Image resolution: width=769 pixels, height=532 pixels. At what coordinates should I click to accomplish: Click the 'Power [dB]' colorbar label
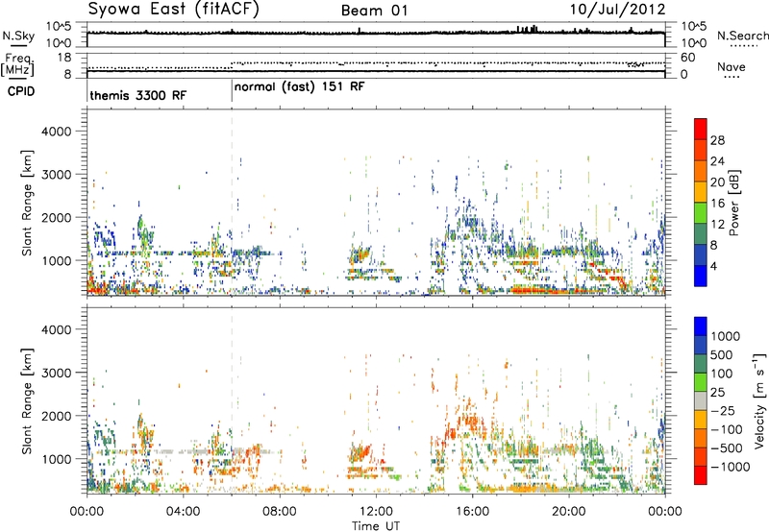tap(734, 203)
